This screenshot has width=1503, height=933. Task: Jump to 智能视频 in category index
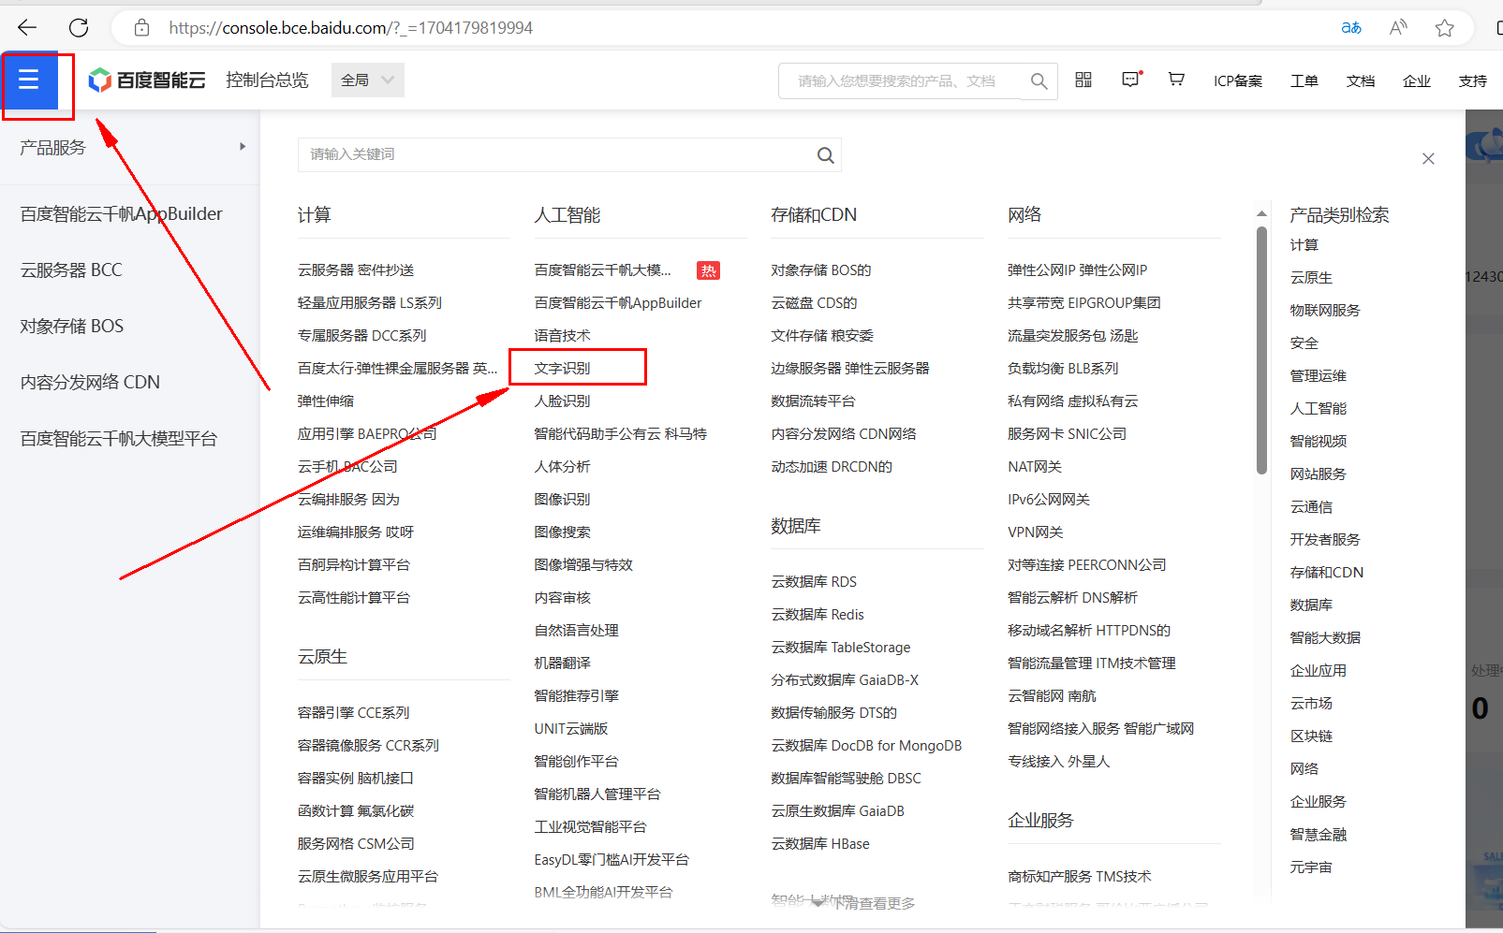point(1318,442)
